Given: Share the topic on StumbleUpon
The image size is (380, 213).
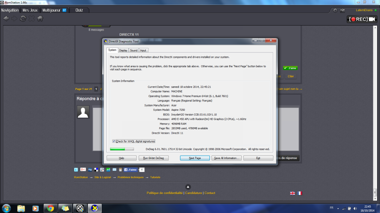Looking at the screenshot, I should click(x=108, y=169).
